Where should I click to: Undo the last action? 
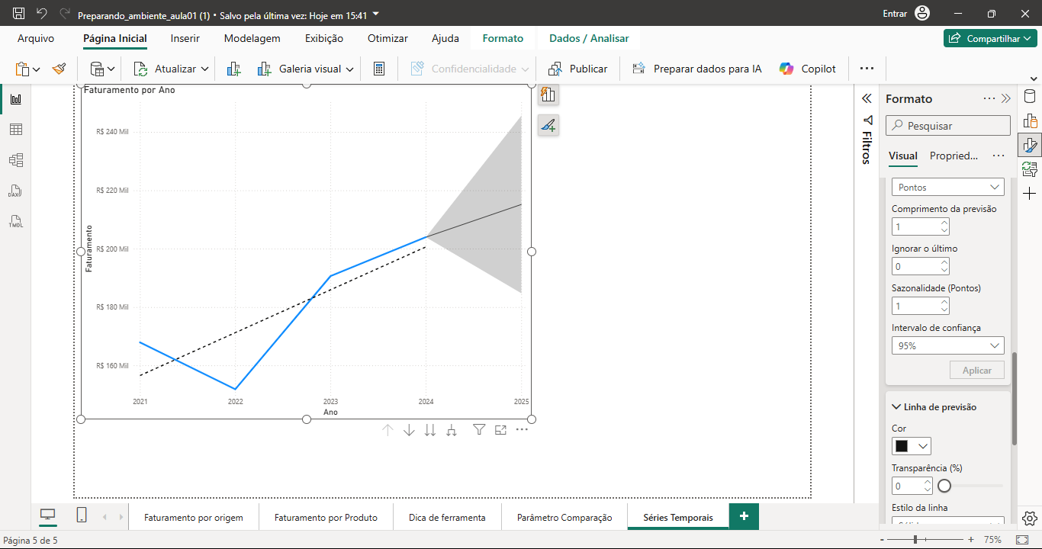(x=42, y=14)
